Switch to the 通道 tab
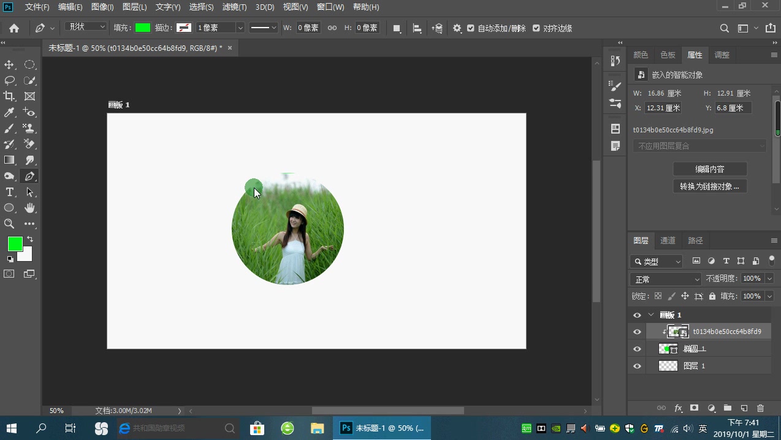Image resolution: width=781 pixels, height=440 pixels. tap(668, 240)
